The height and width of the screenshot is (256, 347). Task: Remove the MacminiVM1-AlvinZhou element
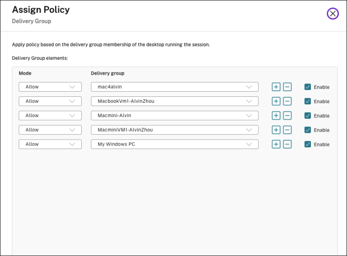point(287,130)
